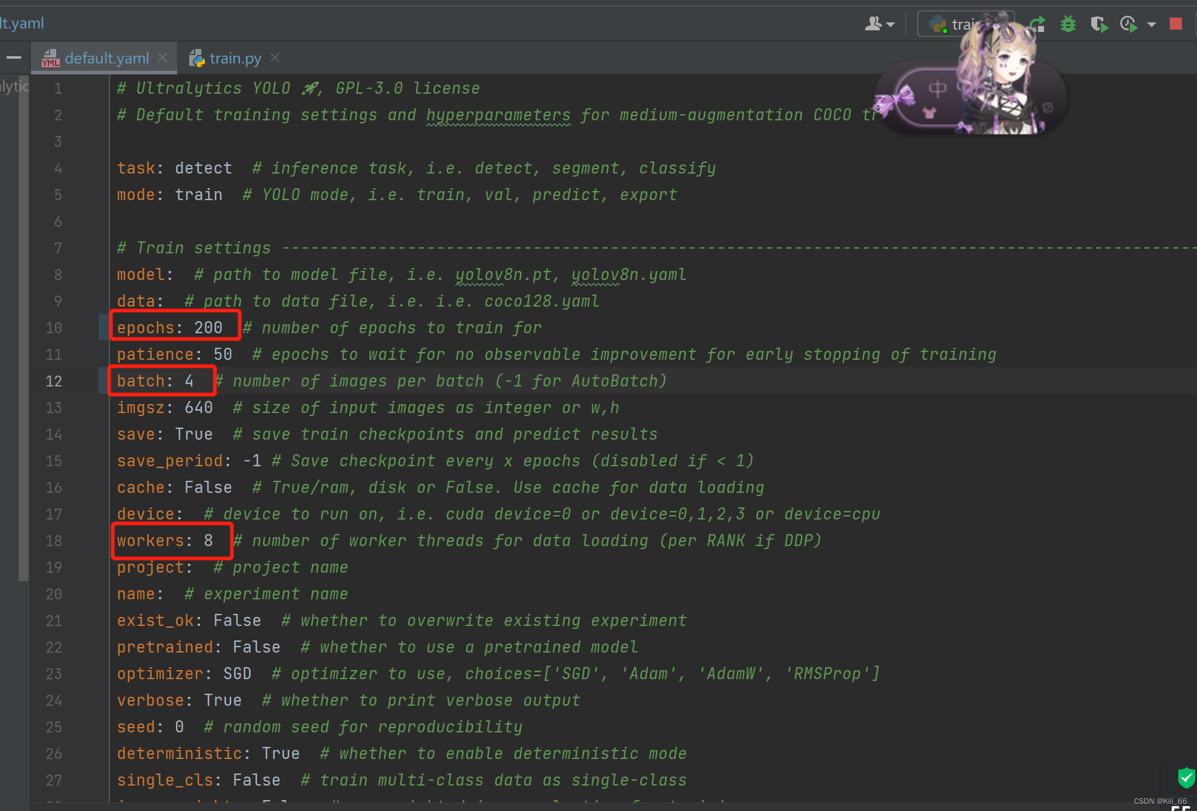The width and height of the screenshot is (1197, 811).
Task: Profile the train script
Action: (x=1129, y=24)
